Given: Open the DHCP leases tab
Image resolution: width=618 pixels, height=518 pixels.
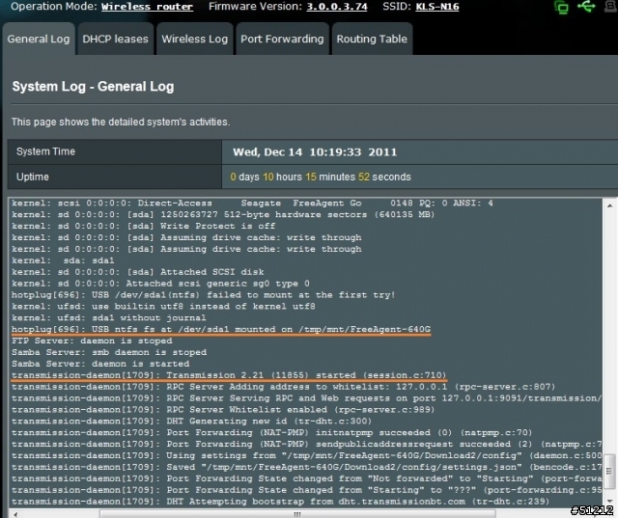Looking at the screenshot, I should coord(113,40).
